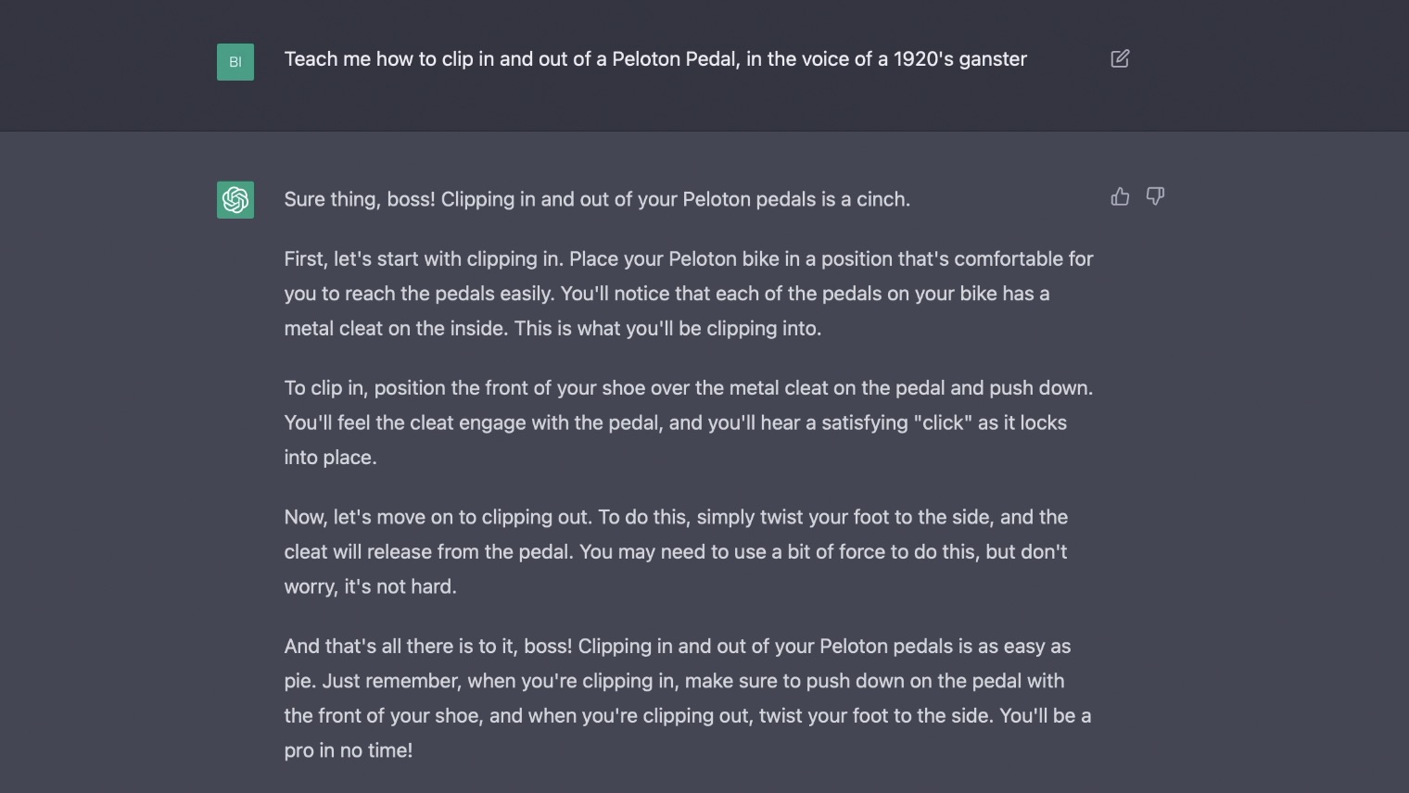This screenshot has width=1409, height=793.
Task: Click the text "worry, it's not hard."
Action: tap(370, 586)
